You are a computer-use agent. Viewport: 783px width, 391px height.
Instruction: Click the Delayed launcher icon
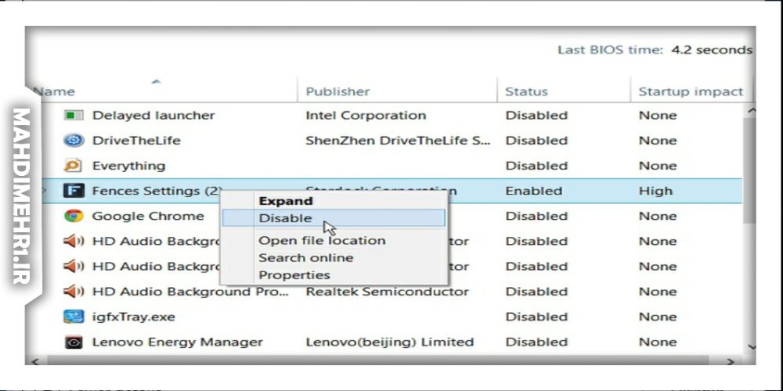[74, 115]
